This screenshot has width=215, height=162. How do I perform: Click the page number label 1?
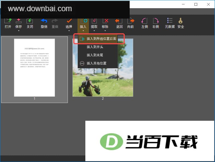click(34, 99)
